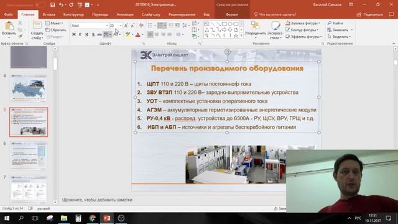Apply the yellow text highlight color
Image resolution: width=398 pixels, height=224 pixels.
[127, 34]
